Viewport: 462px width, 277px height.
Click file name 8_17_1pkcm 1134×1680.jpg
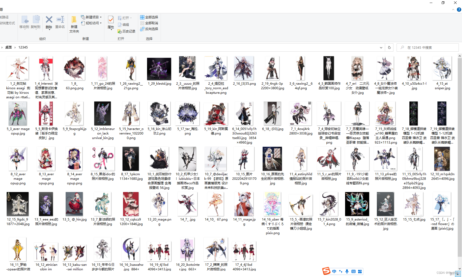[131, 177]
